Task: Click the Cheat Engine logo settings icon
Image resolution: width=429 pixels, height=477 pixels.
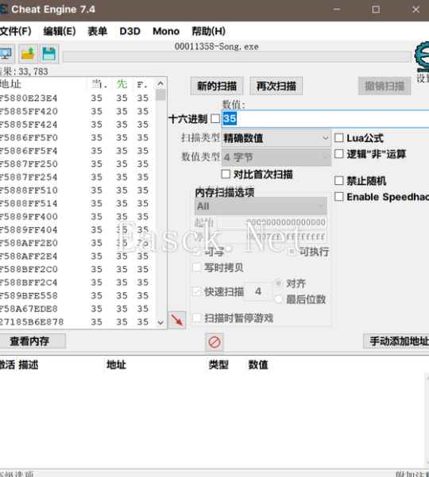Action: click(422, 58)
